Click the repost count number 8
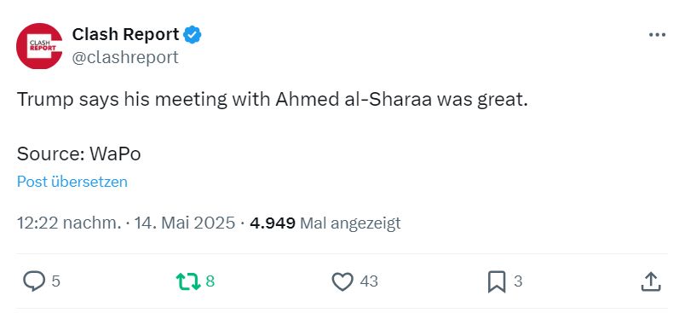 point(210,281)
